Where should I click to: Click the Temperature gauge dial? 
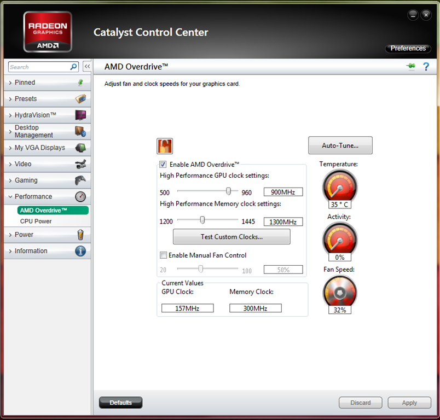339,186
